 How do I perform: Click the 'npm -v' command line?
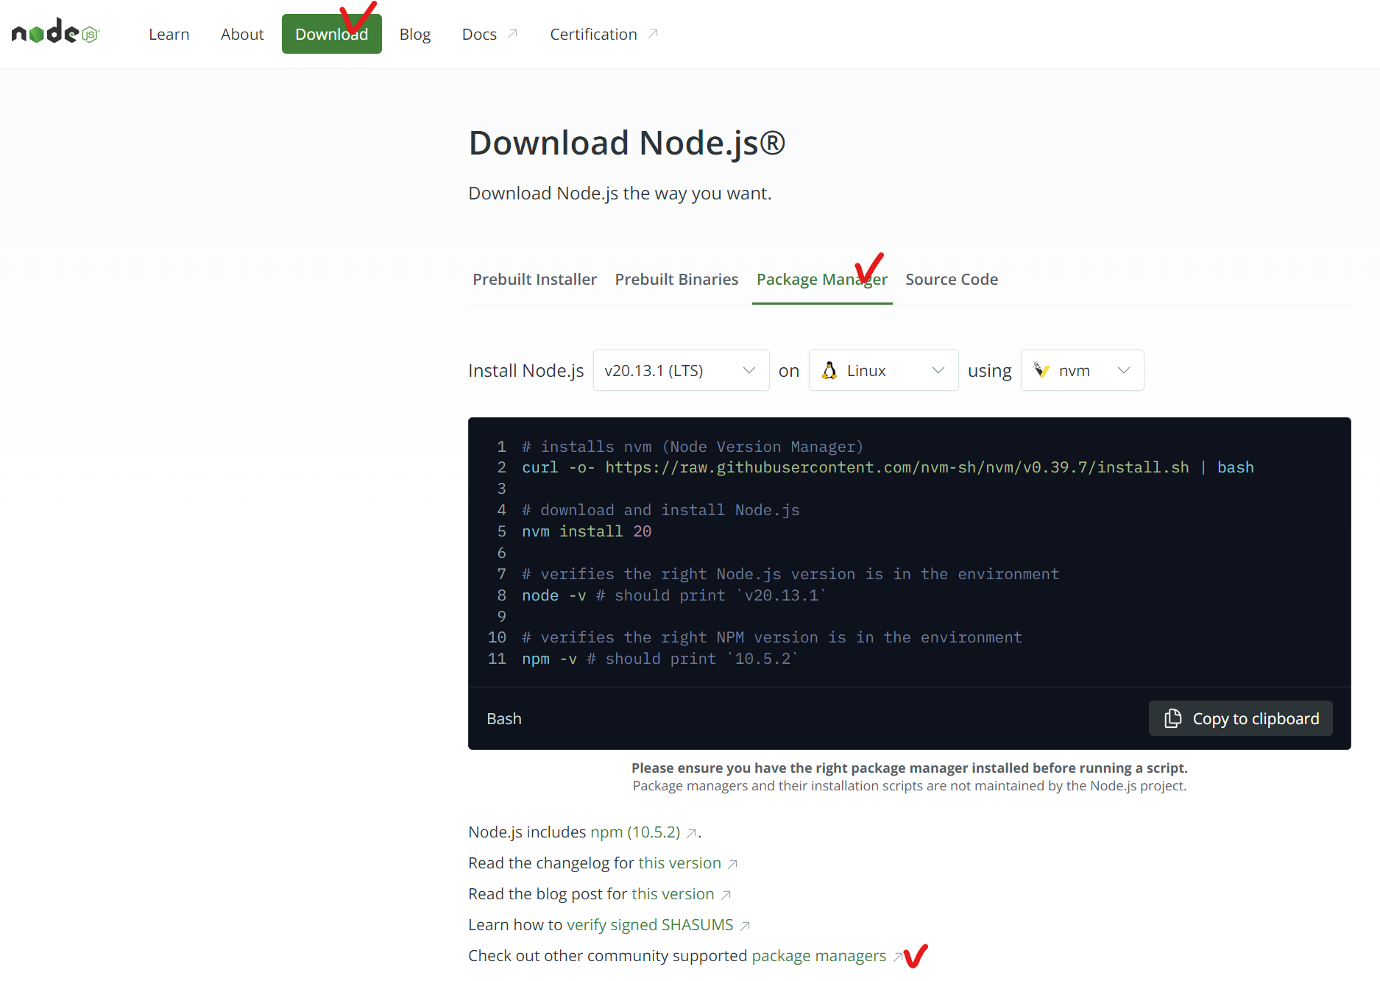pos(660,659)
